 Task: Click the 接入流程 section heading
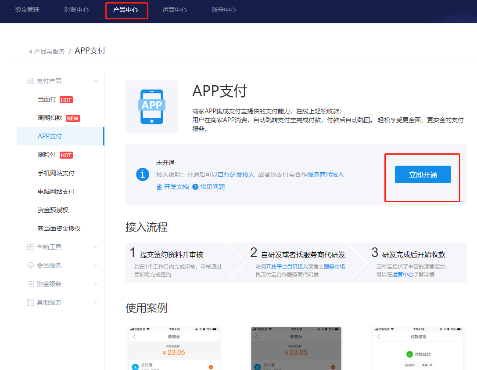[147, 227]
